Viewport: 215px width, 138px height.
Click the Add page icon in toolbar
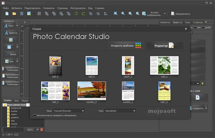click(29, 14)
